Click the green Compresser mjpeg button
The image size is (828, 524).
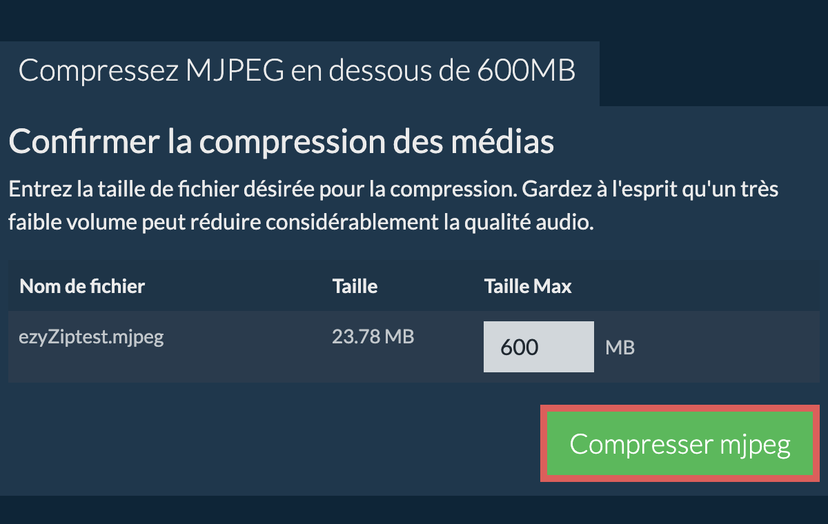(x=680, y=444)
